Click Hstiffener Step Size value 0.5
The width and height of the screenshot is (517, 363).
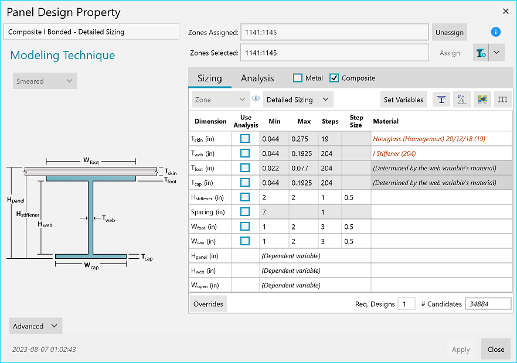click(356, 197)
